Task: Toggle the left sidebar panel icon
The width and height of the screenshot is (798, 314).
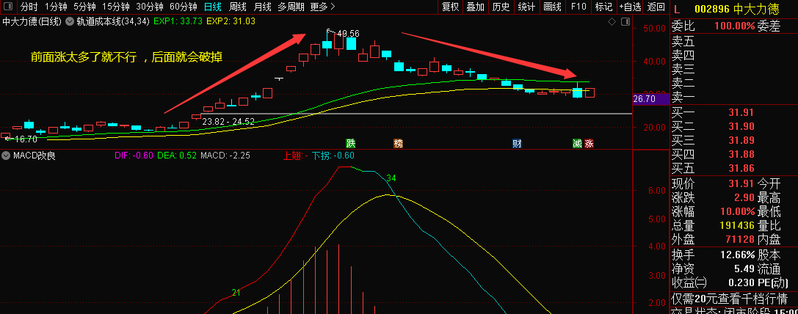Action: click(7, 7)
